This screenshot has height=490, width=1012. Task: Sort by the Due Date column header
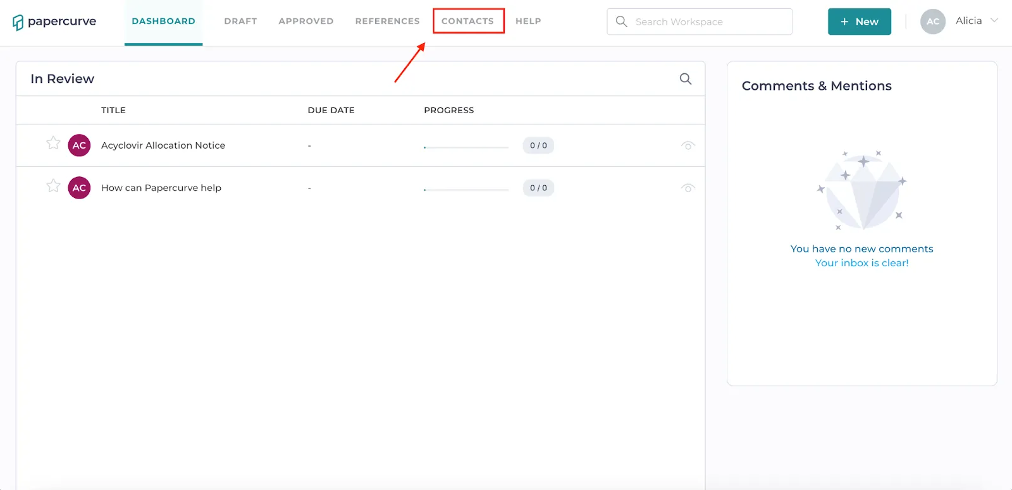[331, 110]
